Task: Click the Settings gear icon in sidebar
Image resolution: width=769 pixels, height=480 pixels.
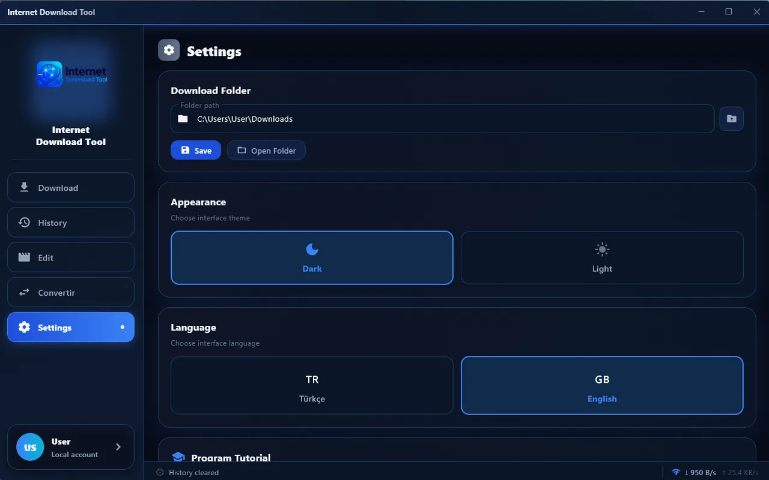Action: pyautogui.click(x=24, y=327)
